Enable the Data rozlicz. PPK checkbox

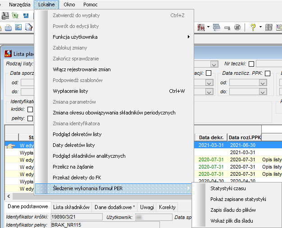[x=268, y=73]
